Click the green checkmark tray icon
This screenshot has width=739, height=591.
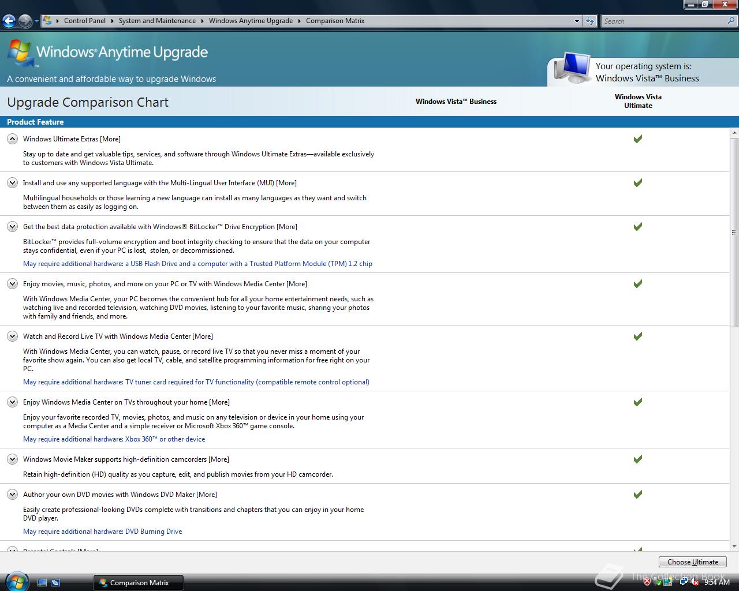[658, 582]
